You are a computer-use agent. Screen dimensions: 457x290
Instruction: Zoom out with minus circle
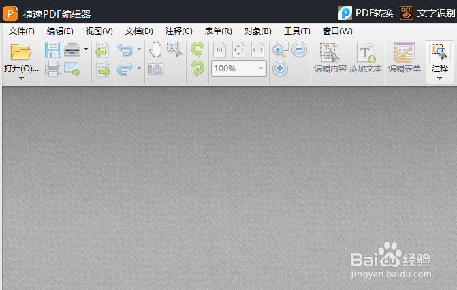click(299, 49)
